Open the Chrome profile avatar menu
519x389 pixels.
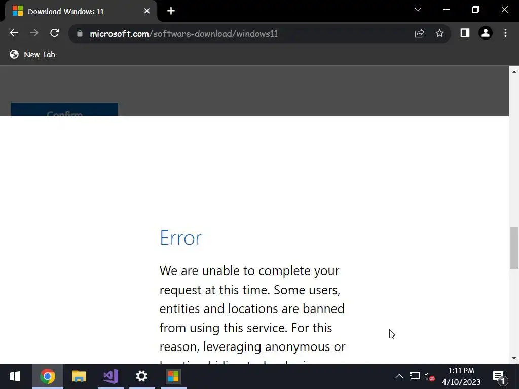click(x=486, y=33)
